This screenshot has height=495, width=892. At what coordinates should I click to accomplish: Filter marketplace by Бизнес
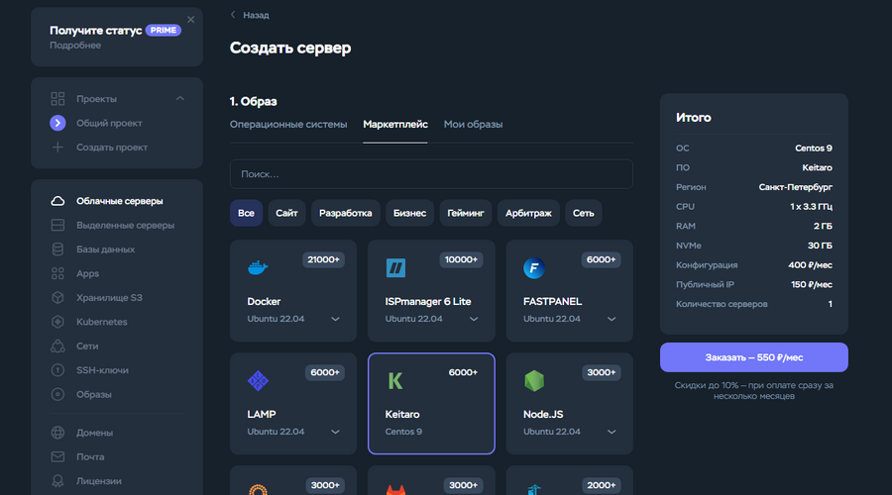(x=409, y=213)
